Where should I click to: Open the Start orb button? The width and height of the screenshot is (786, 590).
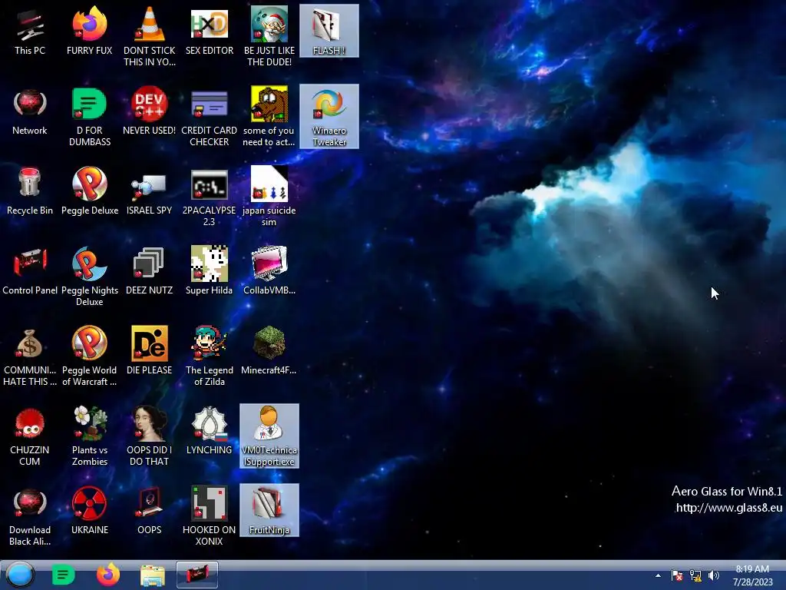point(20,575)
